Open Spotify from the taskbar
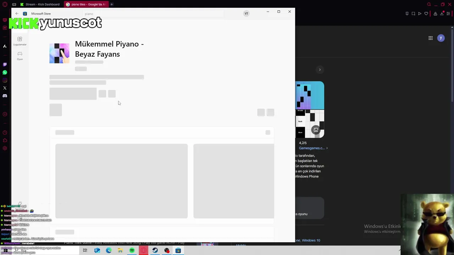 pos(132,250)
